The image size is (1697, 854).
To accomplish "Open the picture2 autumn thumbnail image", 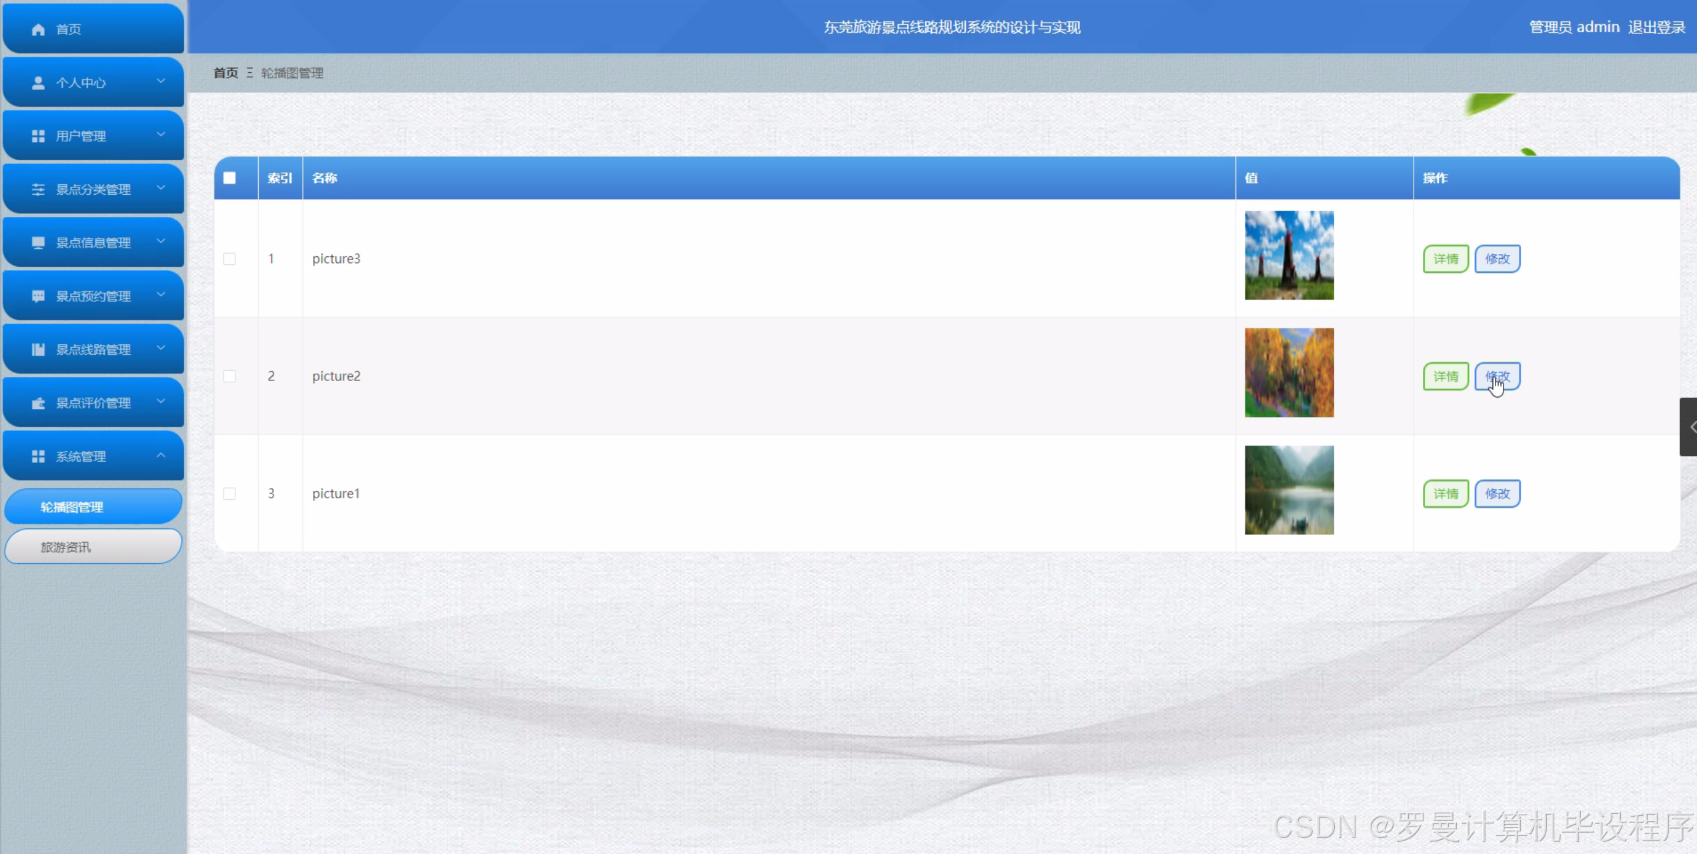I will 1289,373.
